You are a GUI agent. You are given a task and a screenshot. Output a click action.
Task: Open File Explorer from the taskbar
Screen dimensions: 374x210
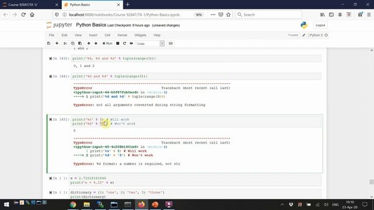[x=86, y=204]
